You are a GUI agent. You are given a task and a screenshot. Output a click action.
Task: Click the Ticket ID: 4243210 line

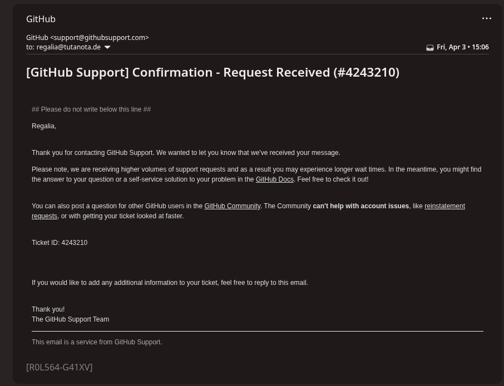pos(60,243)
